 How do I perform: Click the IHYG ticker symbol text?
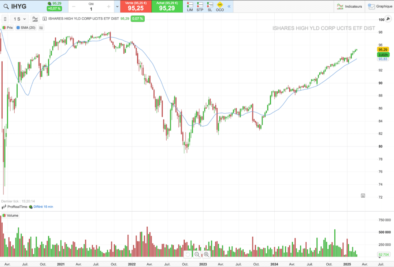point(18,7)
